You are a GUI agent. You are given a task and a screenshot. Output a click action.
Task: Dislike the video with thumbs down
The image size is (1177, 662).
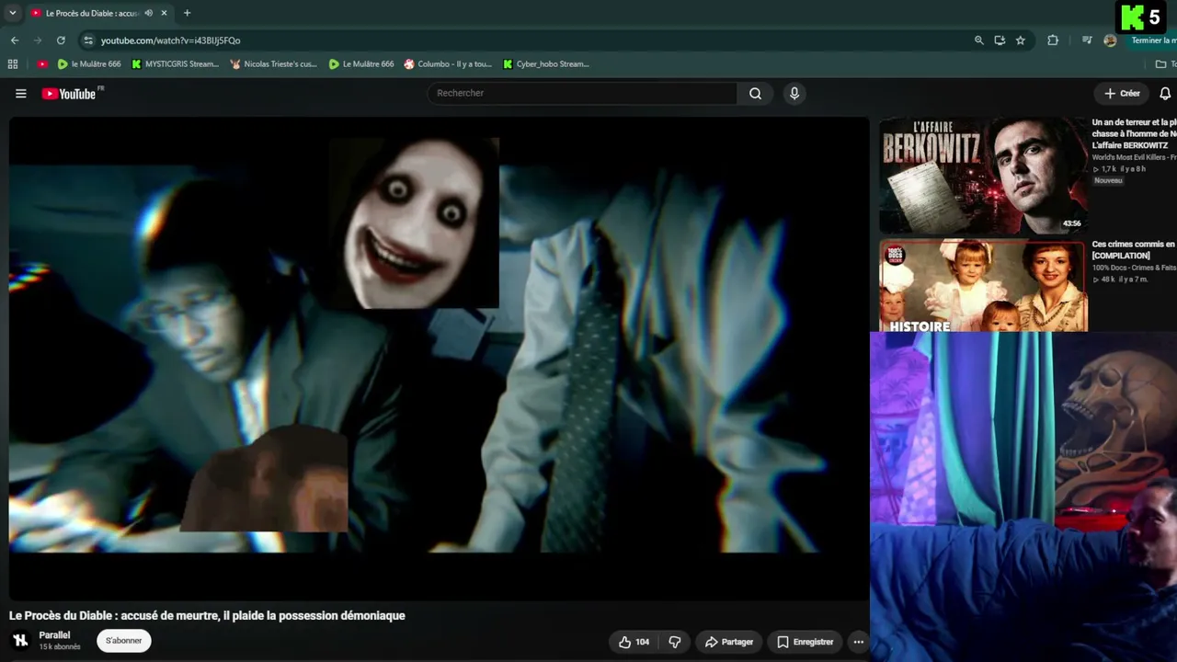click(x=674, y=642)
